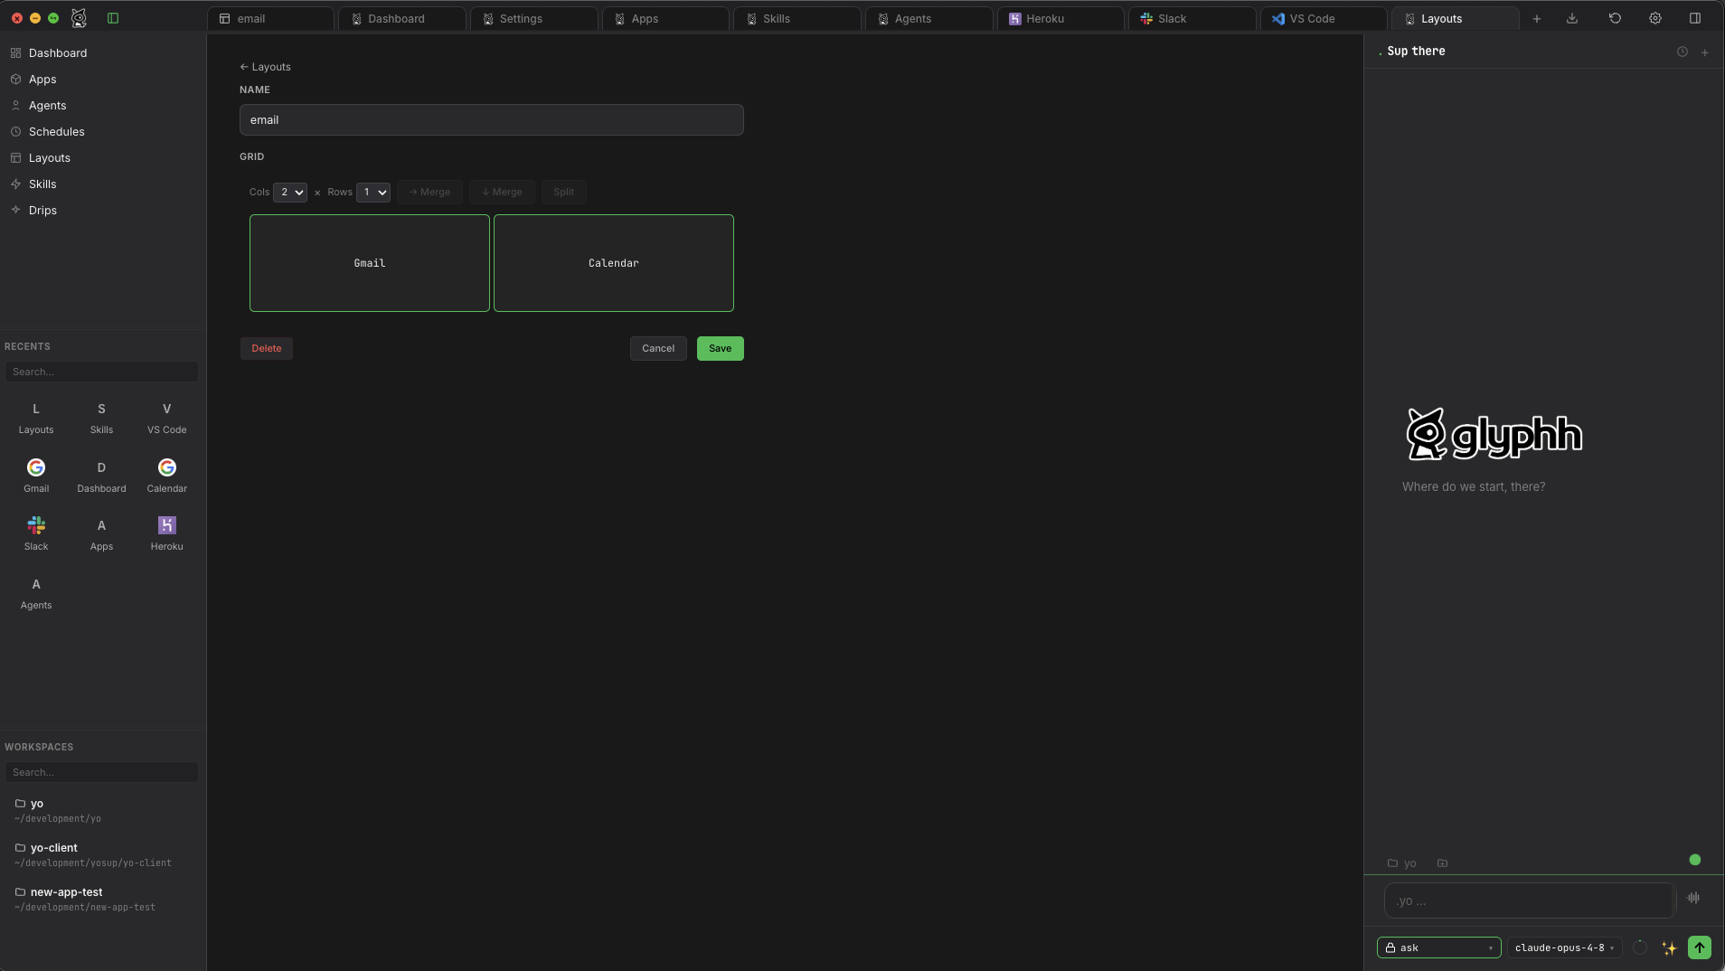The height and width of the screenshot is (971, 1725).
Task: Switch to the Skills tab
Action: [797, 19]
